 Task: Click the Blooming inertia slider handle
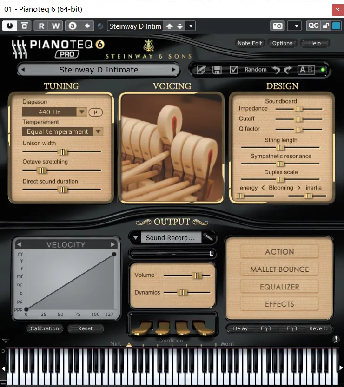[x=308, y=196]
